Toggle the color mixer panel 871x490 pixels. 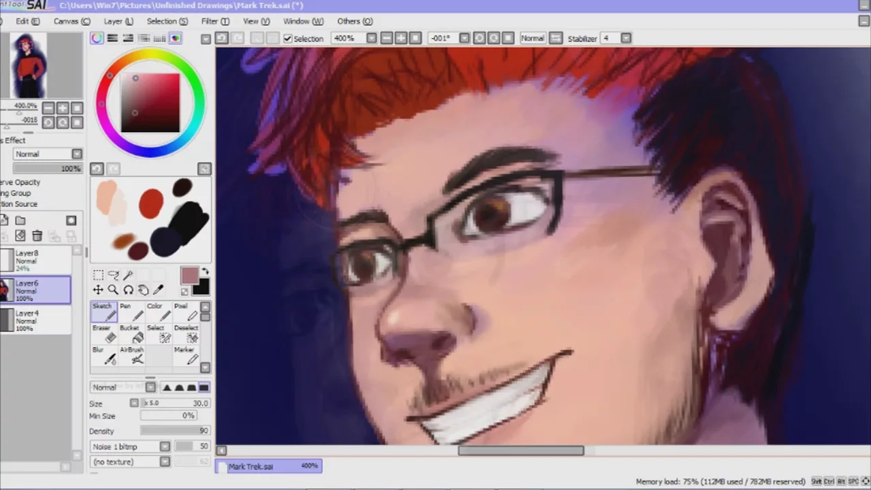tap(144, 38)
